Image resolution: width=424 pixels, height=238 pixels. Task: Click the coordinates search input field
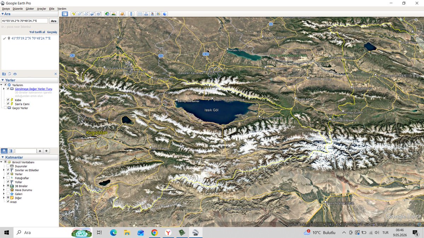pyautogui.click(x=24, y=21)
